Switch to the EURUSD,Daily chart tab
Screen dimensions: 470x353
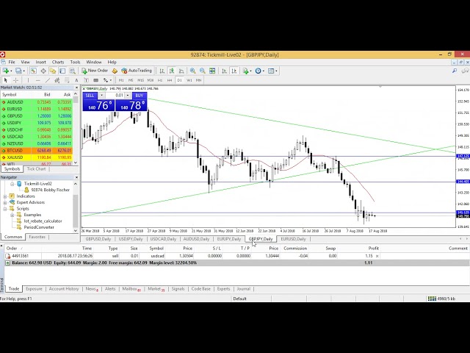click(293, 239)
